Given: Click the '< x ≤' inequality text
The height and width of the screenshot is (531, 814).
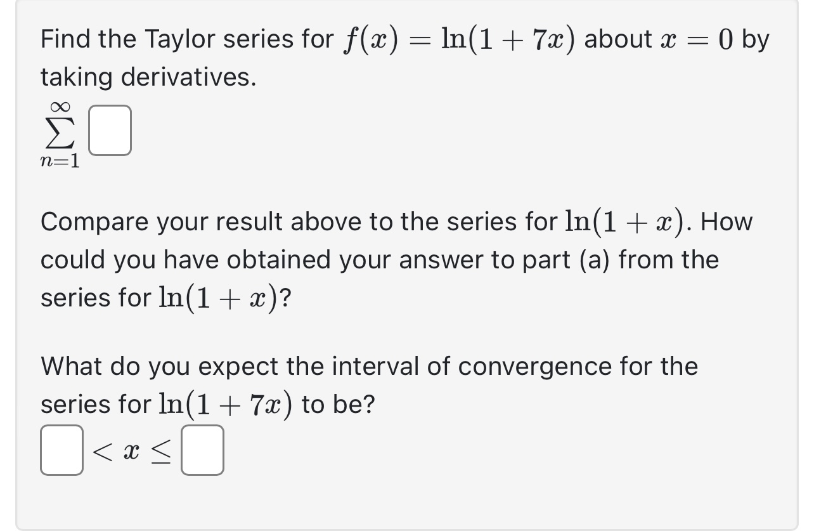Looking at the screenshot, I should click(x=133, y=451).
